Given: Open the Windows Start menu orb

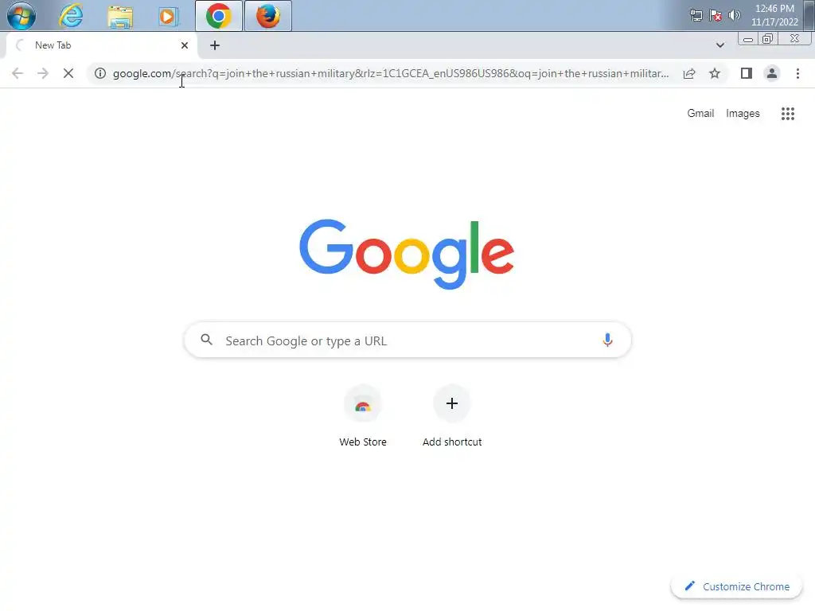Looking at the screenshot, I should [21, 16].
